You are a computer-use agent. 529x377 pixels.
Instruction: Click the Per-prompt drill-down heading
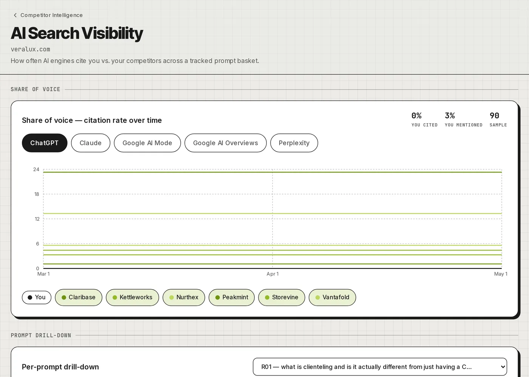(x=60, y=367)
